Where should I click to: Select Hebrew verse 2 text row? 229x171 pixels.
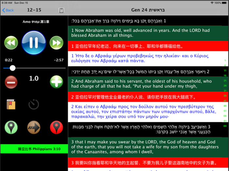pyautogui.click(x=148, y=72)
